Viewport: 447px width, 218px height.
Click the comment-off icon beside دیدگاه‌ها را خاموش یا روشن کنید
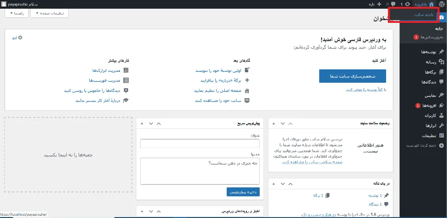(x=126, y=90)
